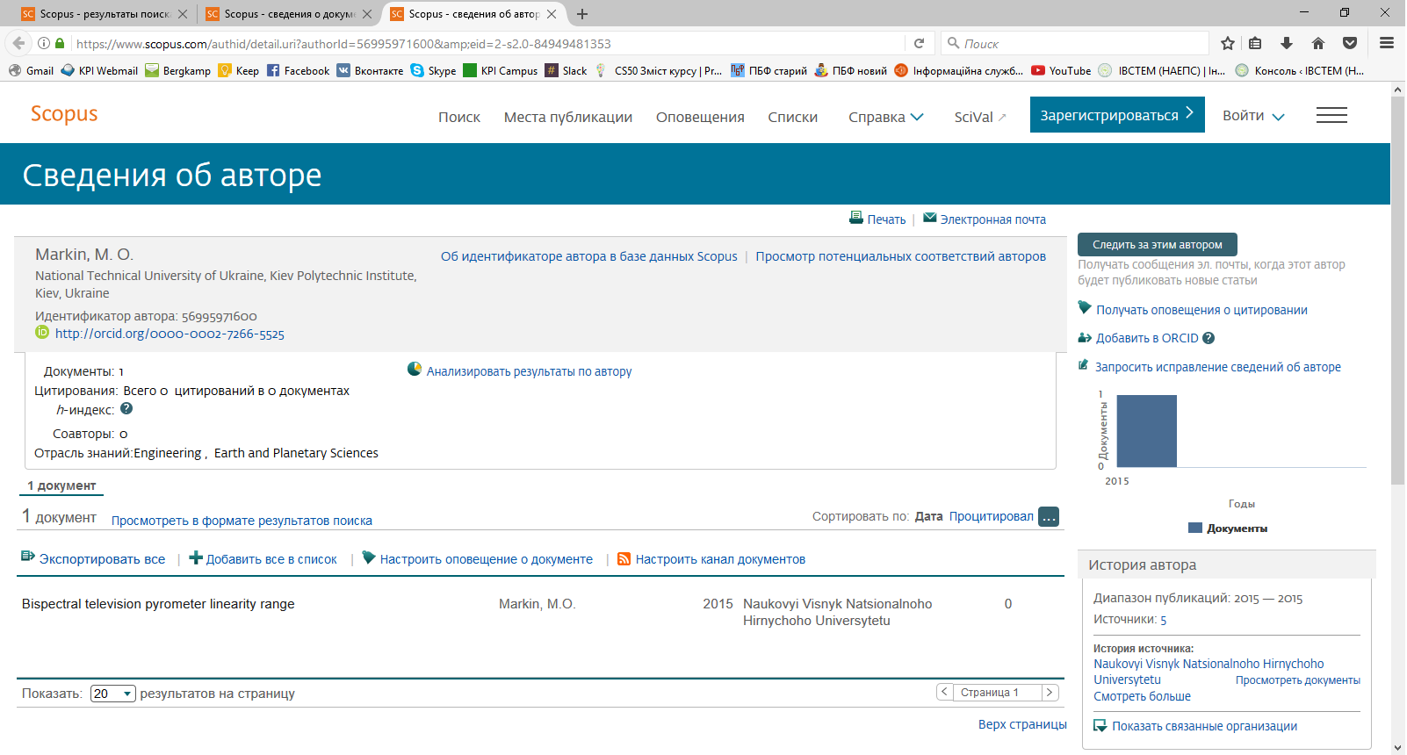Screen dimensions: 1407x755
Task: Click the browser back arrow button
Action: [x=18, y=43]
